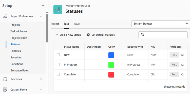Image resolution: width=190 pixels, height=94 pixels.
Task: Click the In Progress status name
Action: click(x=71, y=65)
